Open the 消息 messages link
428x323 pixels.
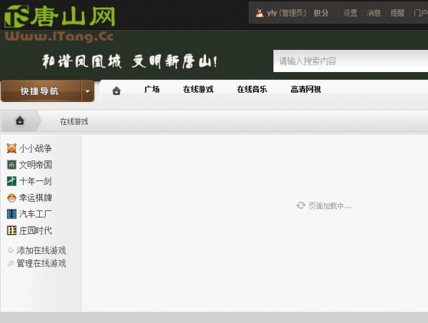click(374, 13)
